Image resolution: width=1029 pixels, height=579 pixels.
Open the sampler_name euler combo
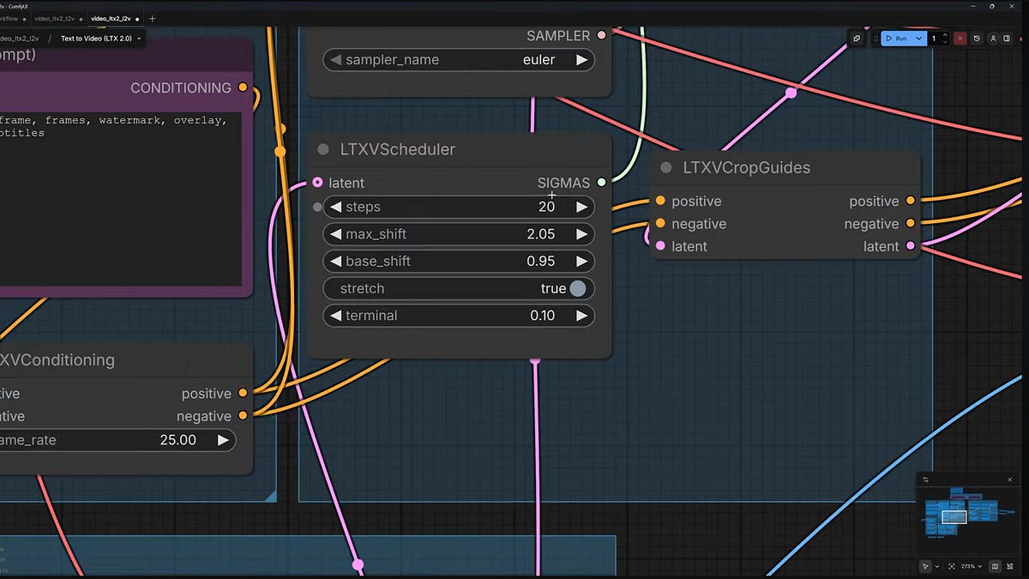click(x=459, y=60)
